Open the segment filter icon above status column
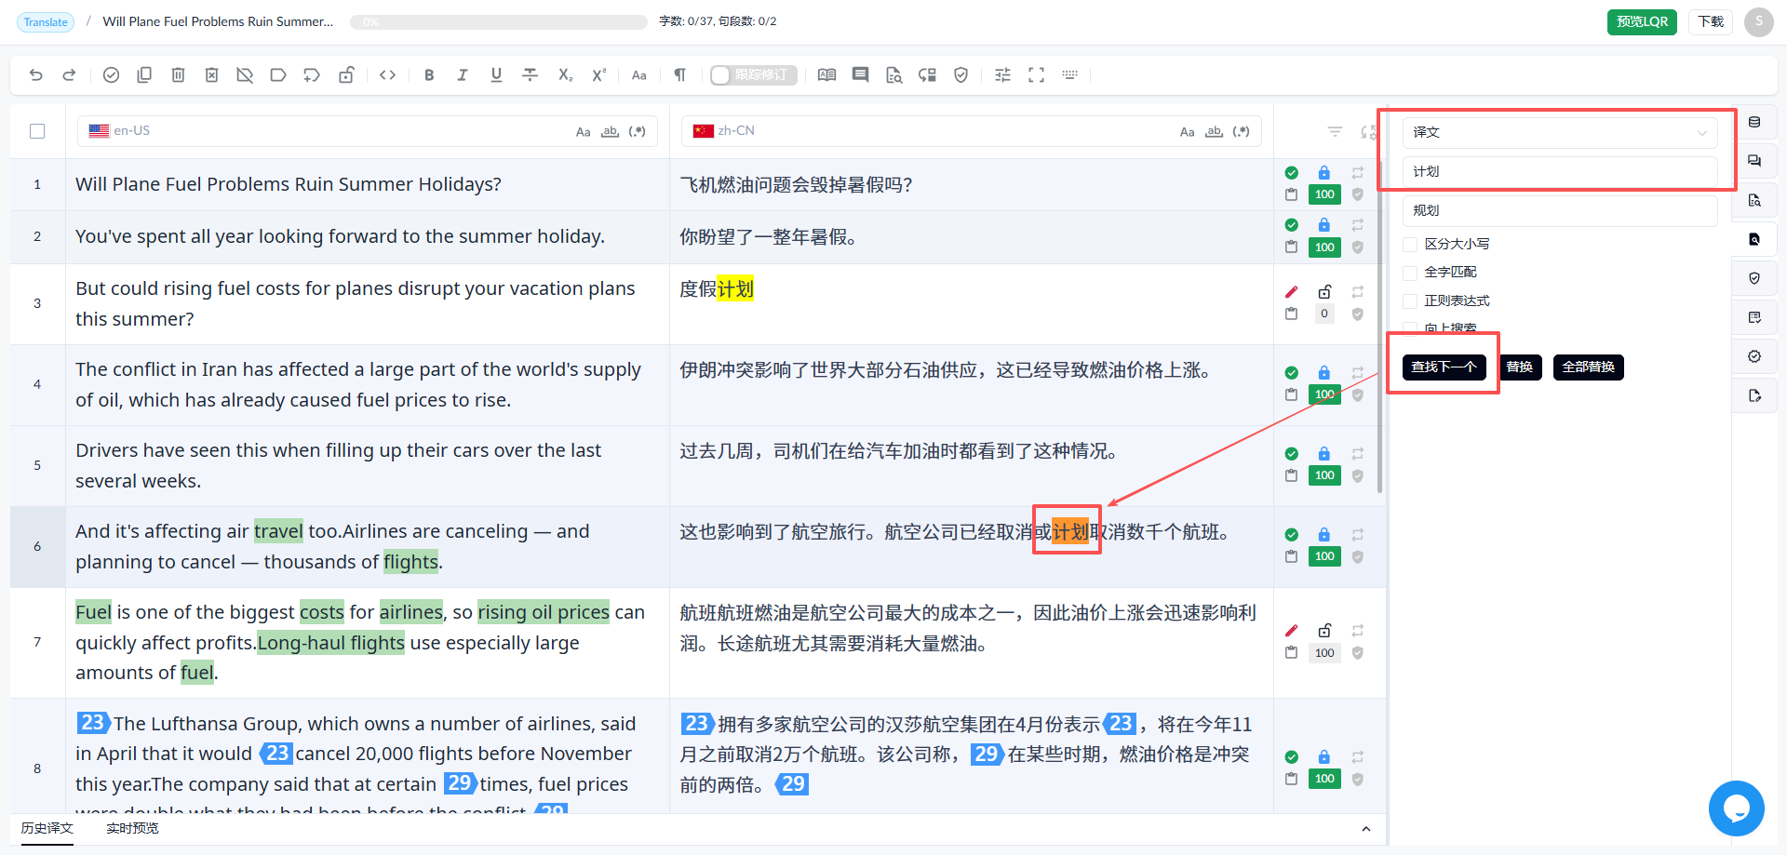 (1335, 132)
